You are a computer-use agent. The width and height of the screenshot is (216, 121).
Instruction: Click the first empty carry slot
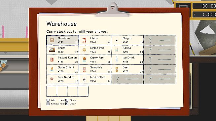pyautogui.click(x=52, y=91)
